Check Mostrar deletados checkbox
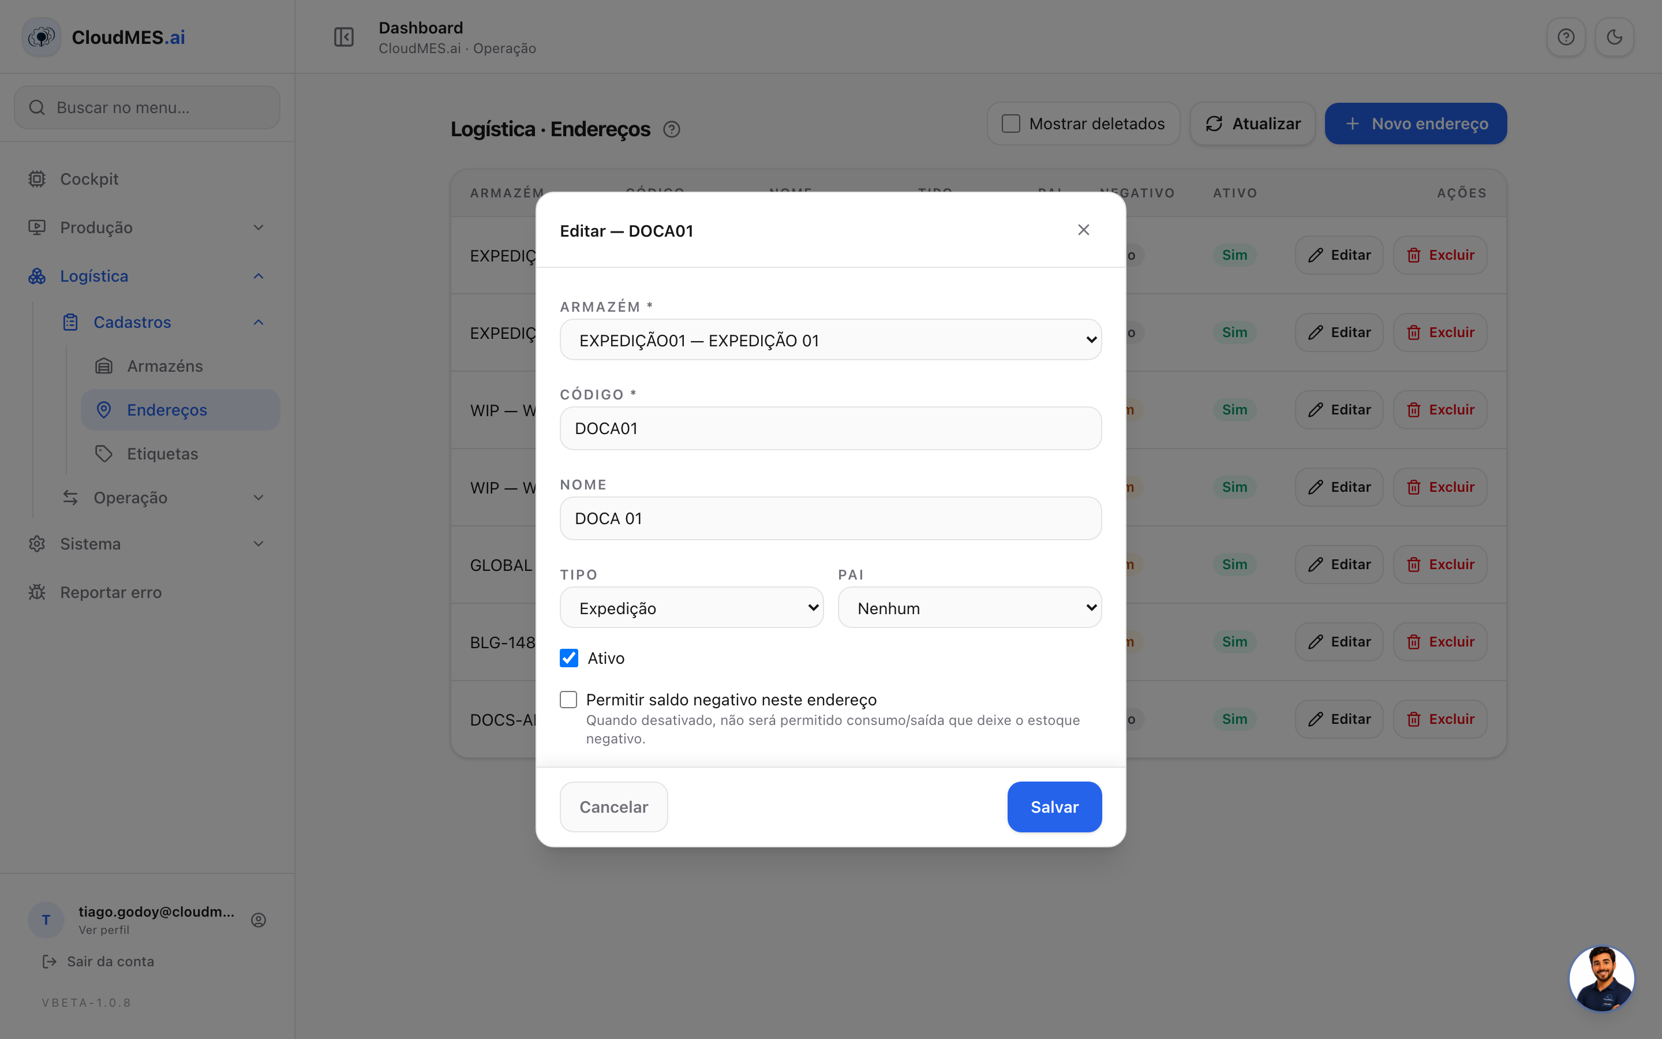Screen dimensions: 1662x1039 [1010, 124]
